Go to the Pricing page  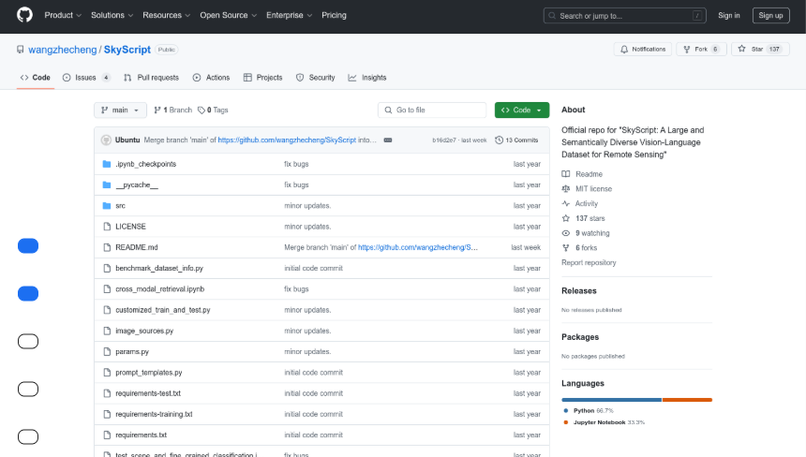click(335, 15)
